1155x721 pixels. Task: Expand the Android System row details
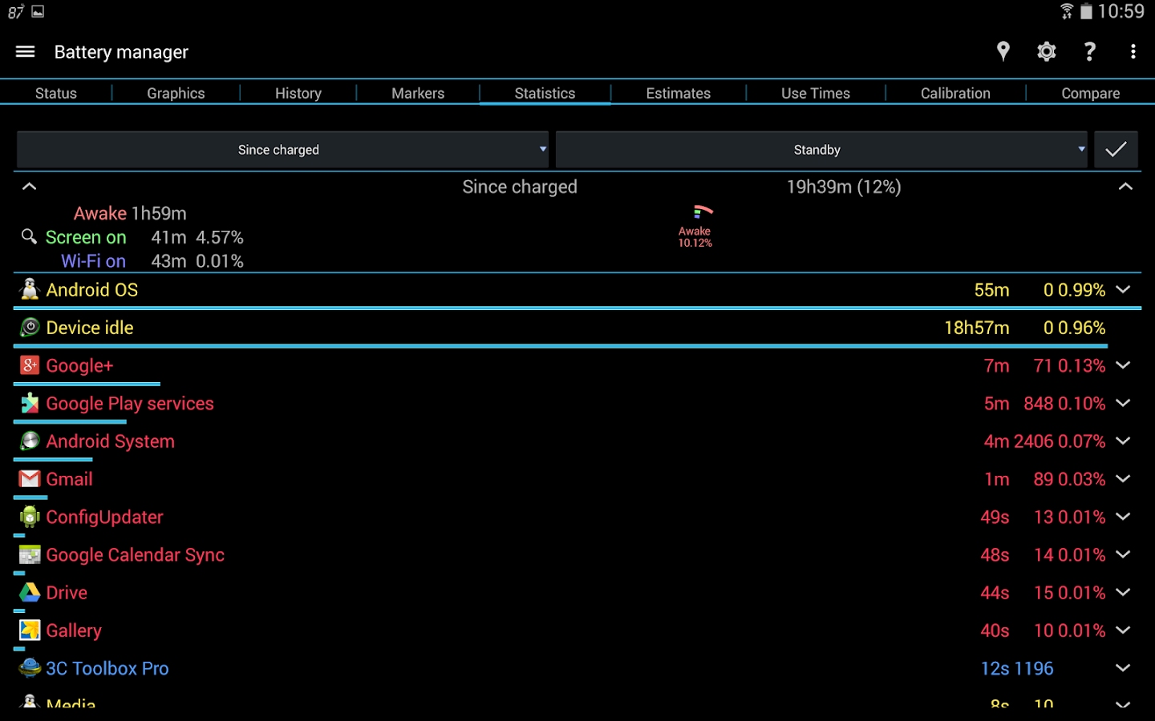click(1123, 441)
